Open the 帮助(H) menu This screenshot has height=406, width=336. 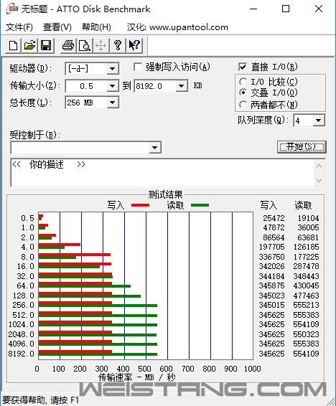pyautogui.click(x=96, y=27)
